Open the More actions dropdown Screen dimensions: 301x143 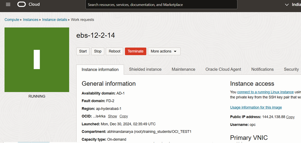point(164,51)
